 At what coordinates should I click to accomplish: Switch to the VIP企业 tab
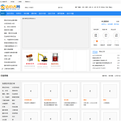[x=95, y=52]
